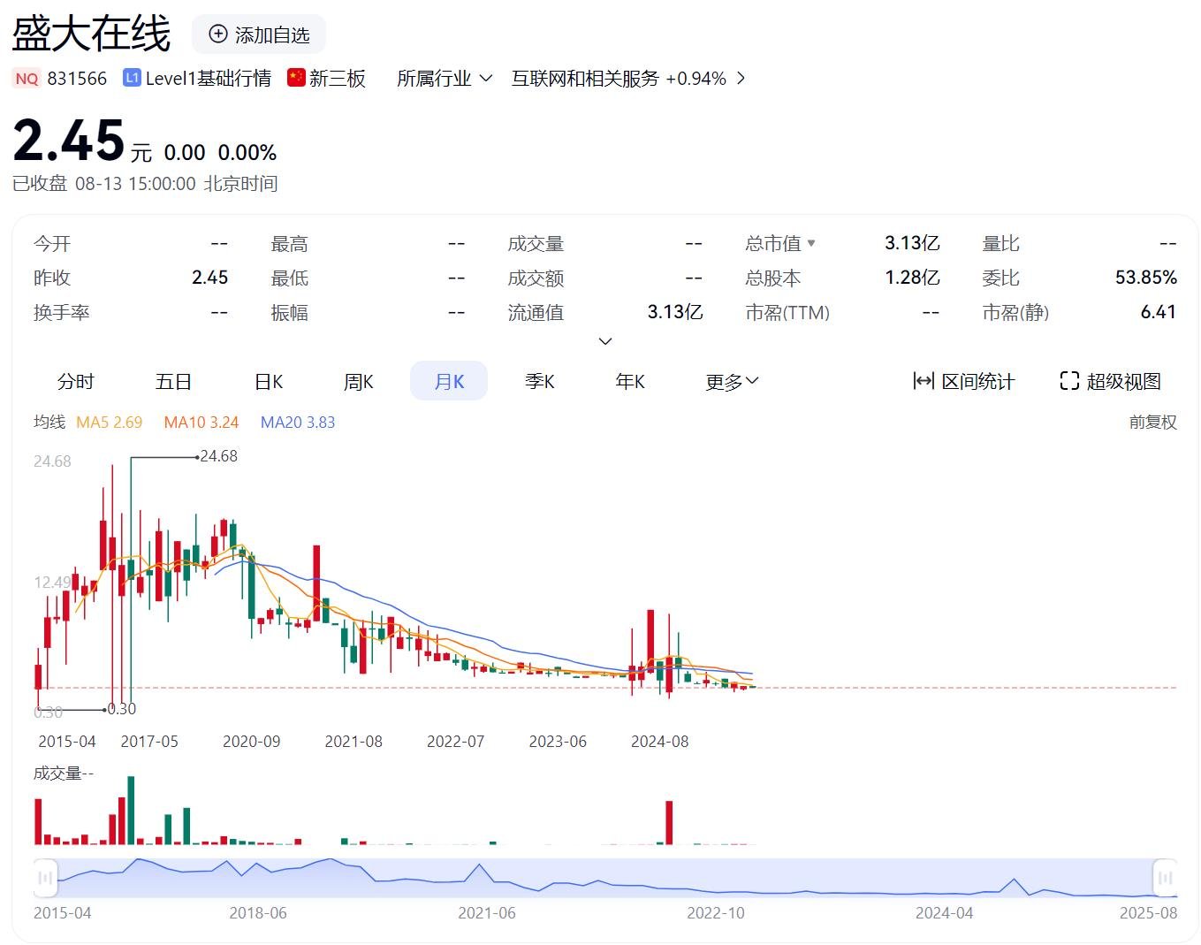Select the 周K chart tab
The height and width of the screenshot is (945, 1201).
359,381
